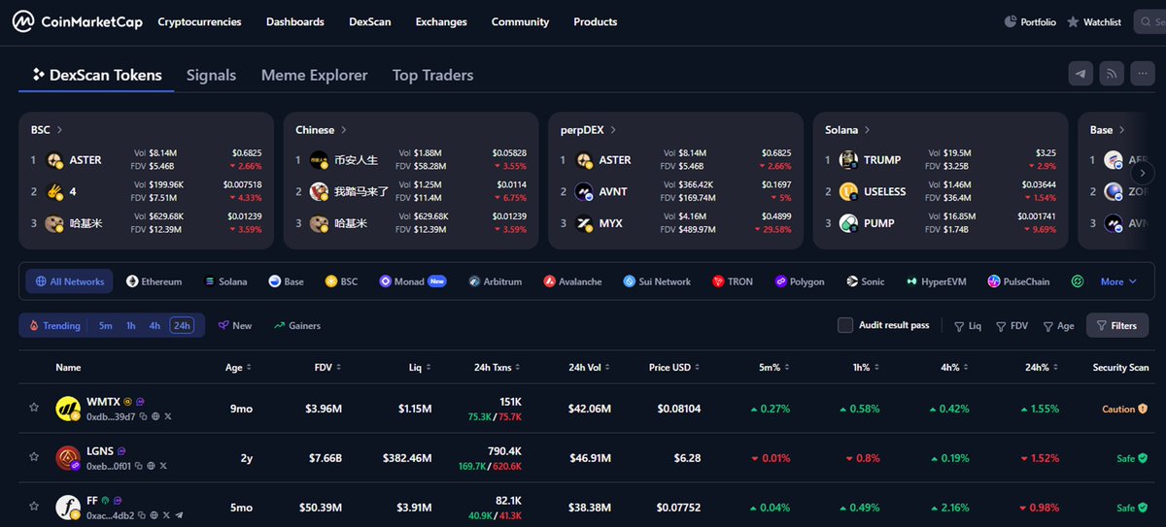Filter tokens by Polygon network

(800, 281)
